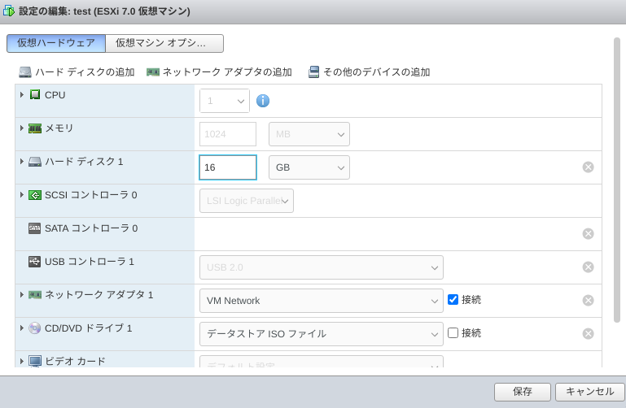Open the VM Network dropdown

tap(322, 301)
